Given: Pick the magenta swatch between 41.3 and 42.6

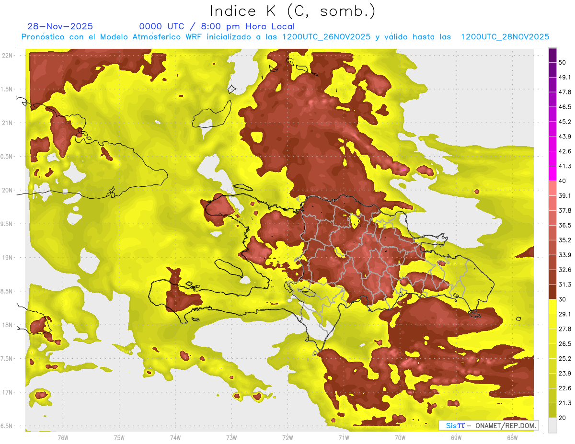Looking at the screenshot, I should pos(552,159).
